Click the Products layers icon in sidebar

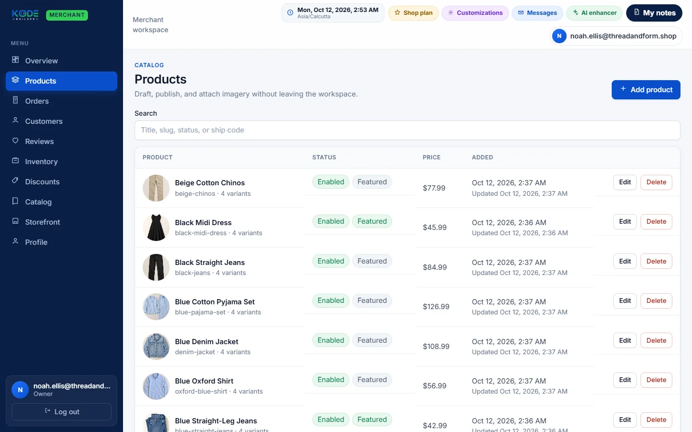[15, 80]
